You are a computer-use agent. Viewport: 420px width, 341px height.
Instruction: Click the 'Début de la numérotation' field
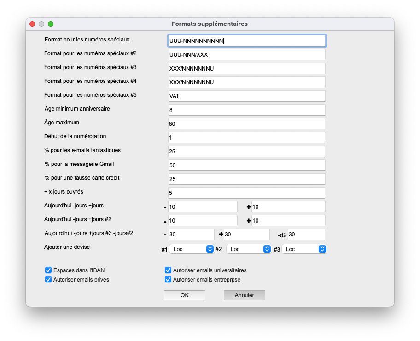(246, 137)
